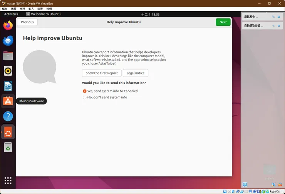The image size is (285, 194).
Task: Show Applications grid at dock bottom
Action: click(8, 181)
